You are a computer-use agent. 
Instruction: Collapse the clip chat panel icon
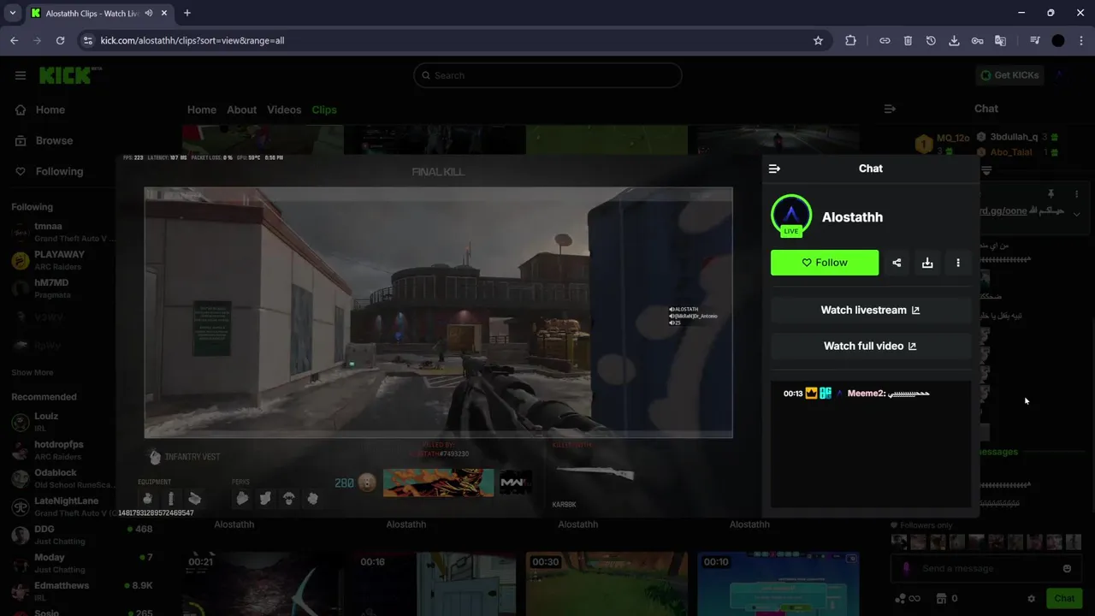point(774,169)
